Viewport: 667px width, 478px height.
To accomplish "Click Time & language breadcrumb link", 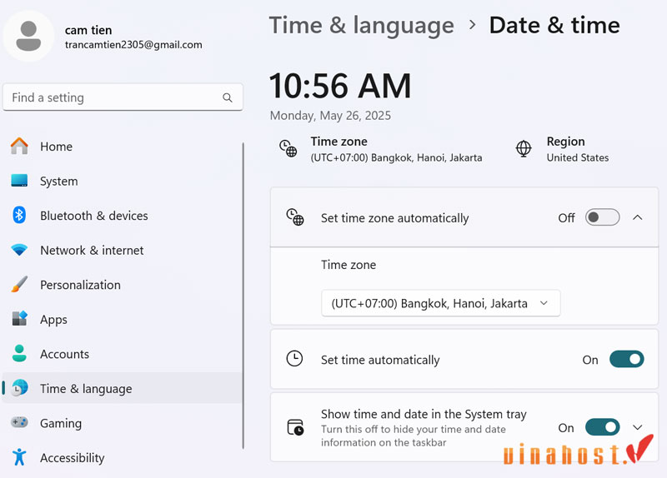I will coord(362,26).
